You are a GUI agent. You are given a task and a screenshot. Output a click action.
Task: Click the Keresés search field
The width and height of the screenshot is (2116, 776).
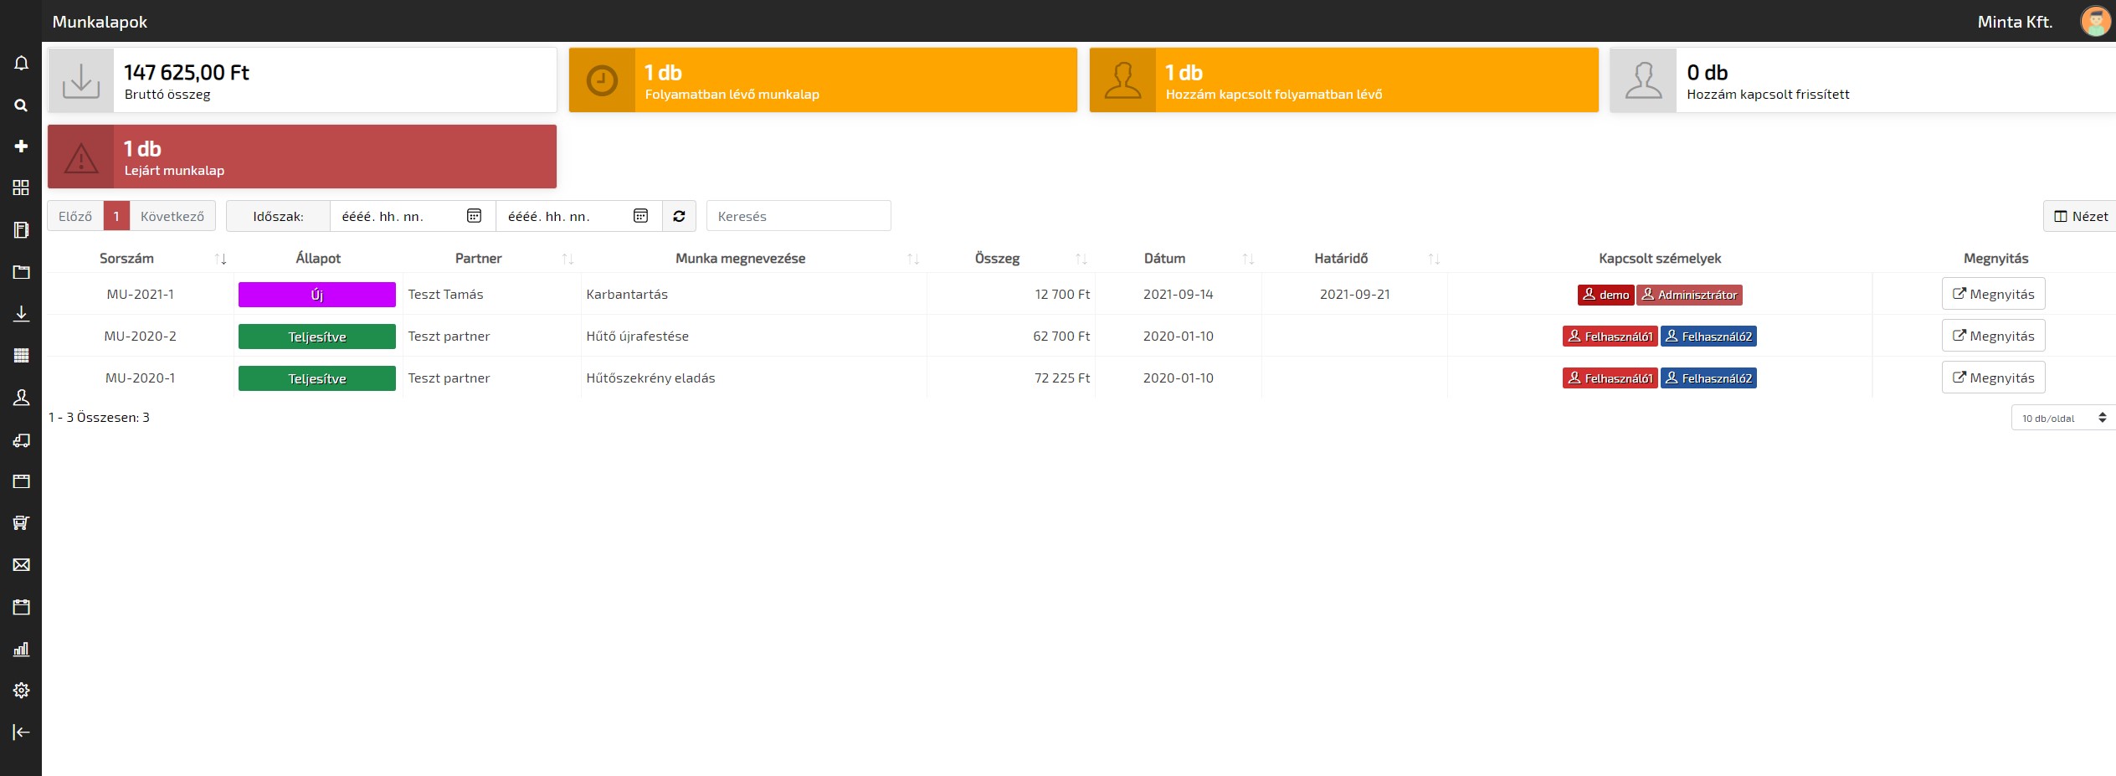click(x=798, y=216)
